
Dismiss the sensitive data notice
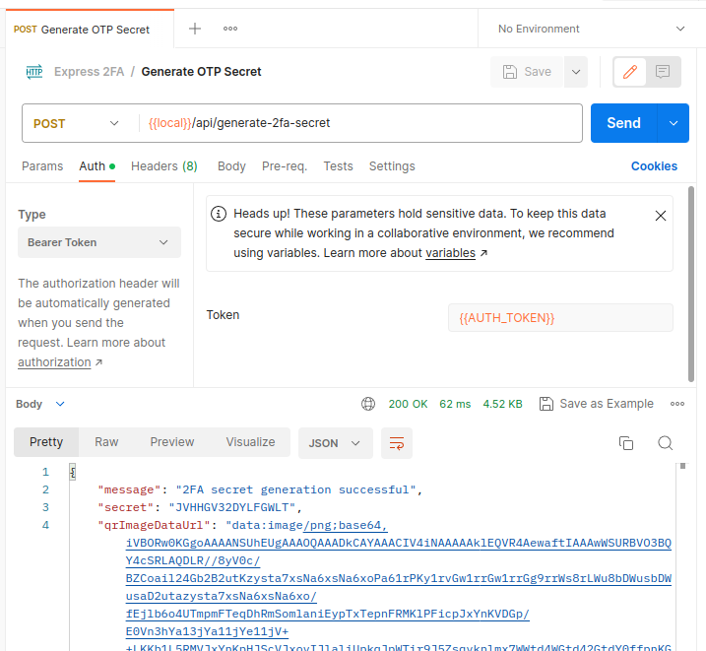661,216
